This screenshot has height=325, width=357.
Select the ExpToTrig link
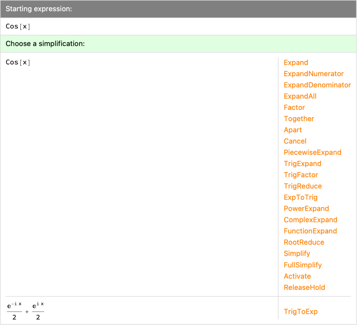point(300,197)
